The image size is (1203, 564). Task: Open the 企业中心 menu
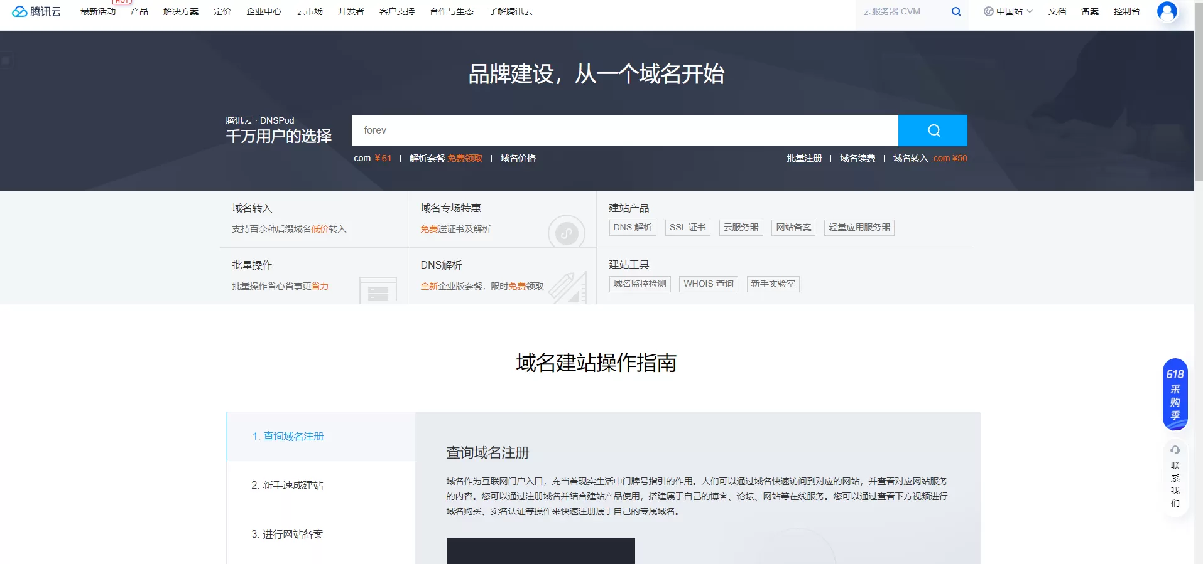coord(264,11)
